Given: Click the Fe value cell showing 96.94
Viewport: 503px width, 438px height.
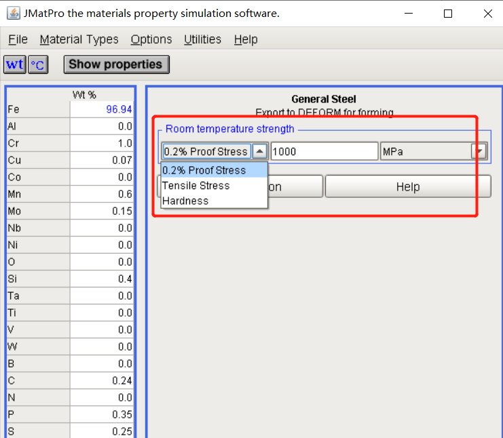Looking at the screenshot, I should [x=102, y=109].
